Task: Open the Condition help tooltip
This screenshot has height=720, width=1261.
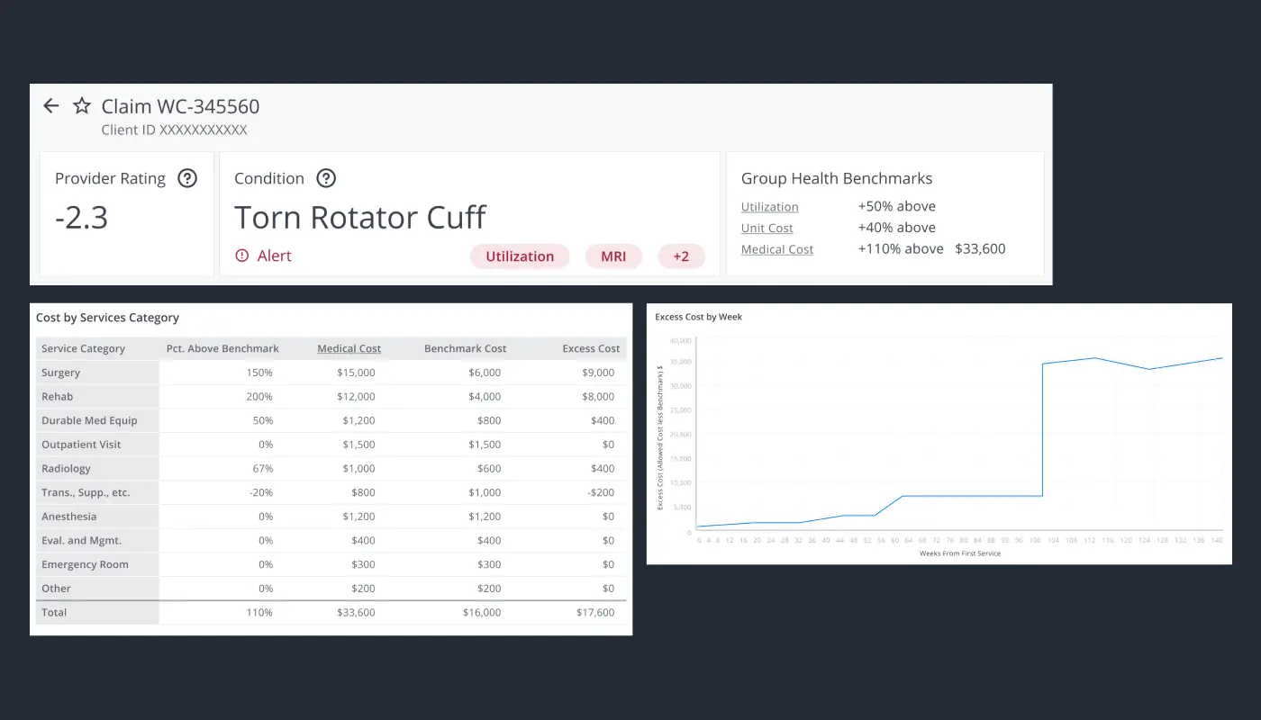Action: [326, 178]
